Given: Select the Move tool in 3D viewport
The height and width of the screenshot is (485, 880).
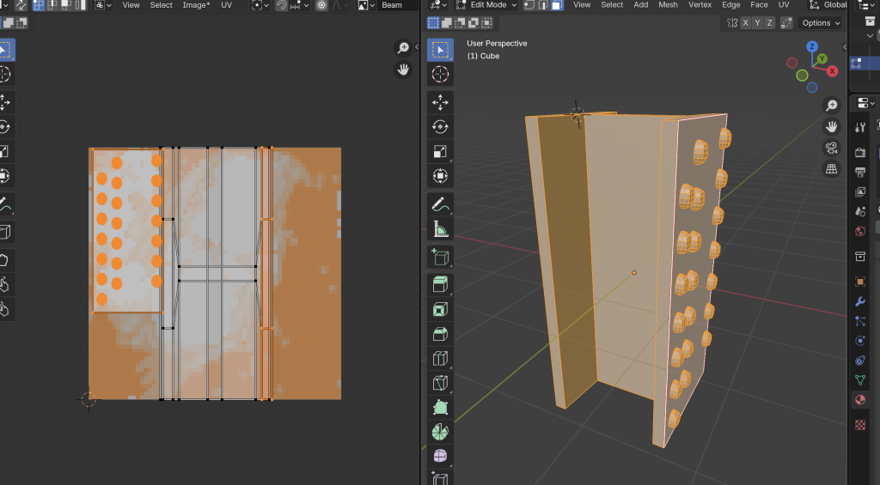Looking at the screenshot, I should 440,102.
